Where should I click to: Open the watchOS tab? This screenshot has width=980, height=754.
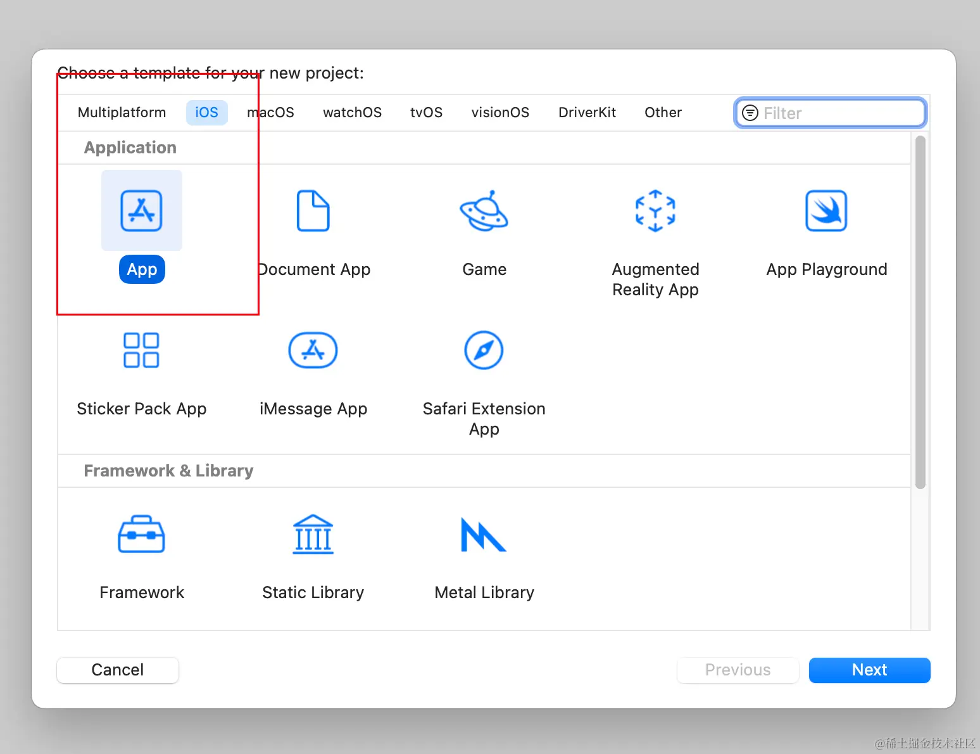(353, 112)
